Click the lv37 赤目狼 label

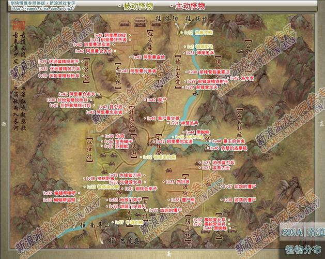tap(177, 182)
